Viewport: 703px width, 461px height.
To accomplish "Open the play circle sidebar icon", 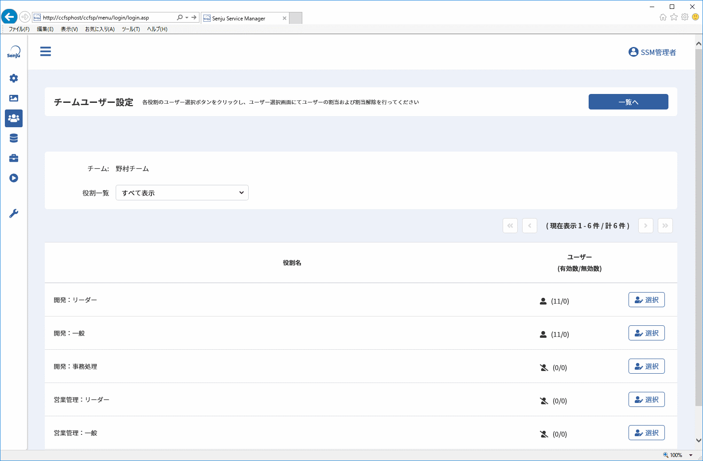I will click(x=14, y=178).
